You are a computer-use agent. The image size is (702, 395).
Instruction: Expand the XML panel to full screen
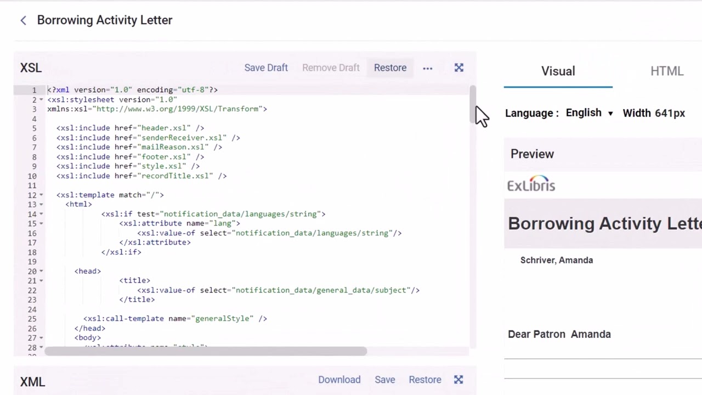458,380
